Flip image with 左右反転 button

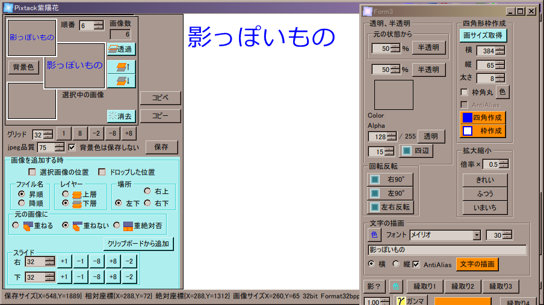click(391, 207)
